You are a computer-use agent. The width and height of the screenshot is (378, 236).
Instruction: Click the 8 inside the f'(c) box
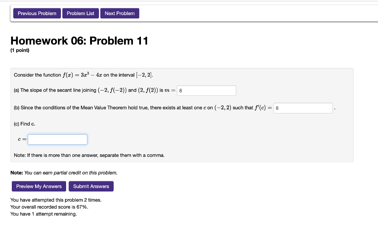tap(277, 108)
